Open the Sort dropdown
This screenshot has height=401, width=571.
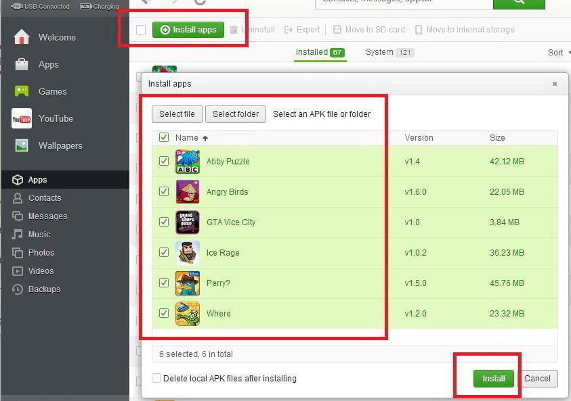(559, 53)
